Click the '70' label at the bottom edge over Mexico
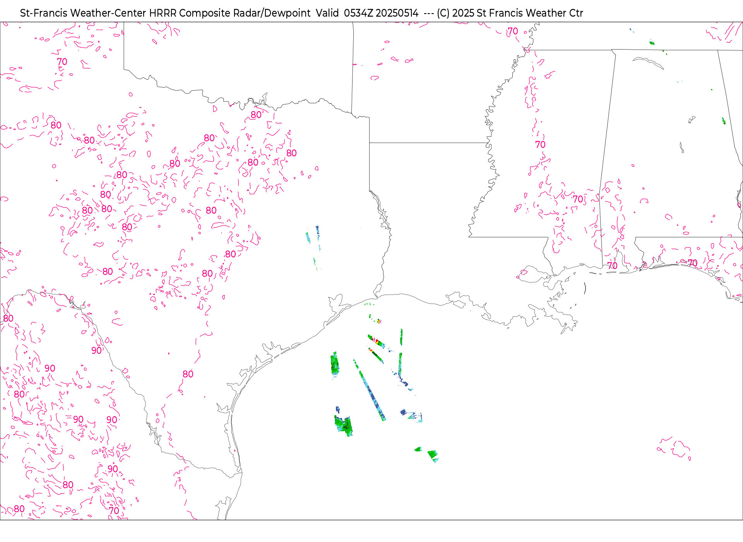Image resolution: width=743 pixels, height=542 pixels. pyautogui.click(x=114, y=511)
